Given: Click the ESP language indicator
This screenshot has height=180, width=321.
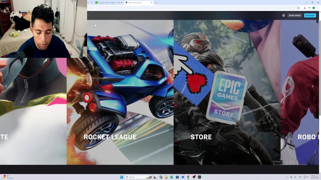Looking at the screenshot, I should pyautogui.click(x=300, y=177).
